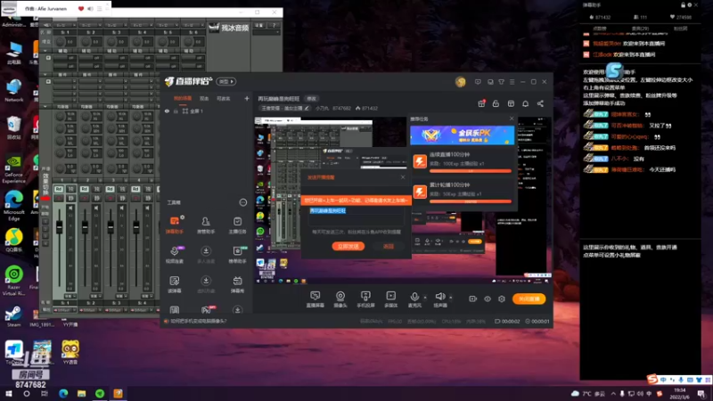Open the 榜单助手 tool
The height and width of the screenshot is (401, 713).
237,254
